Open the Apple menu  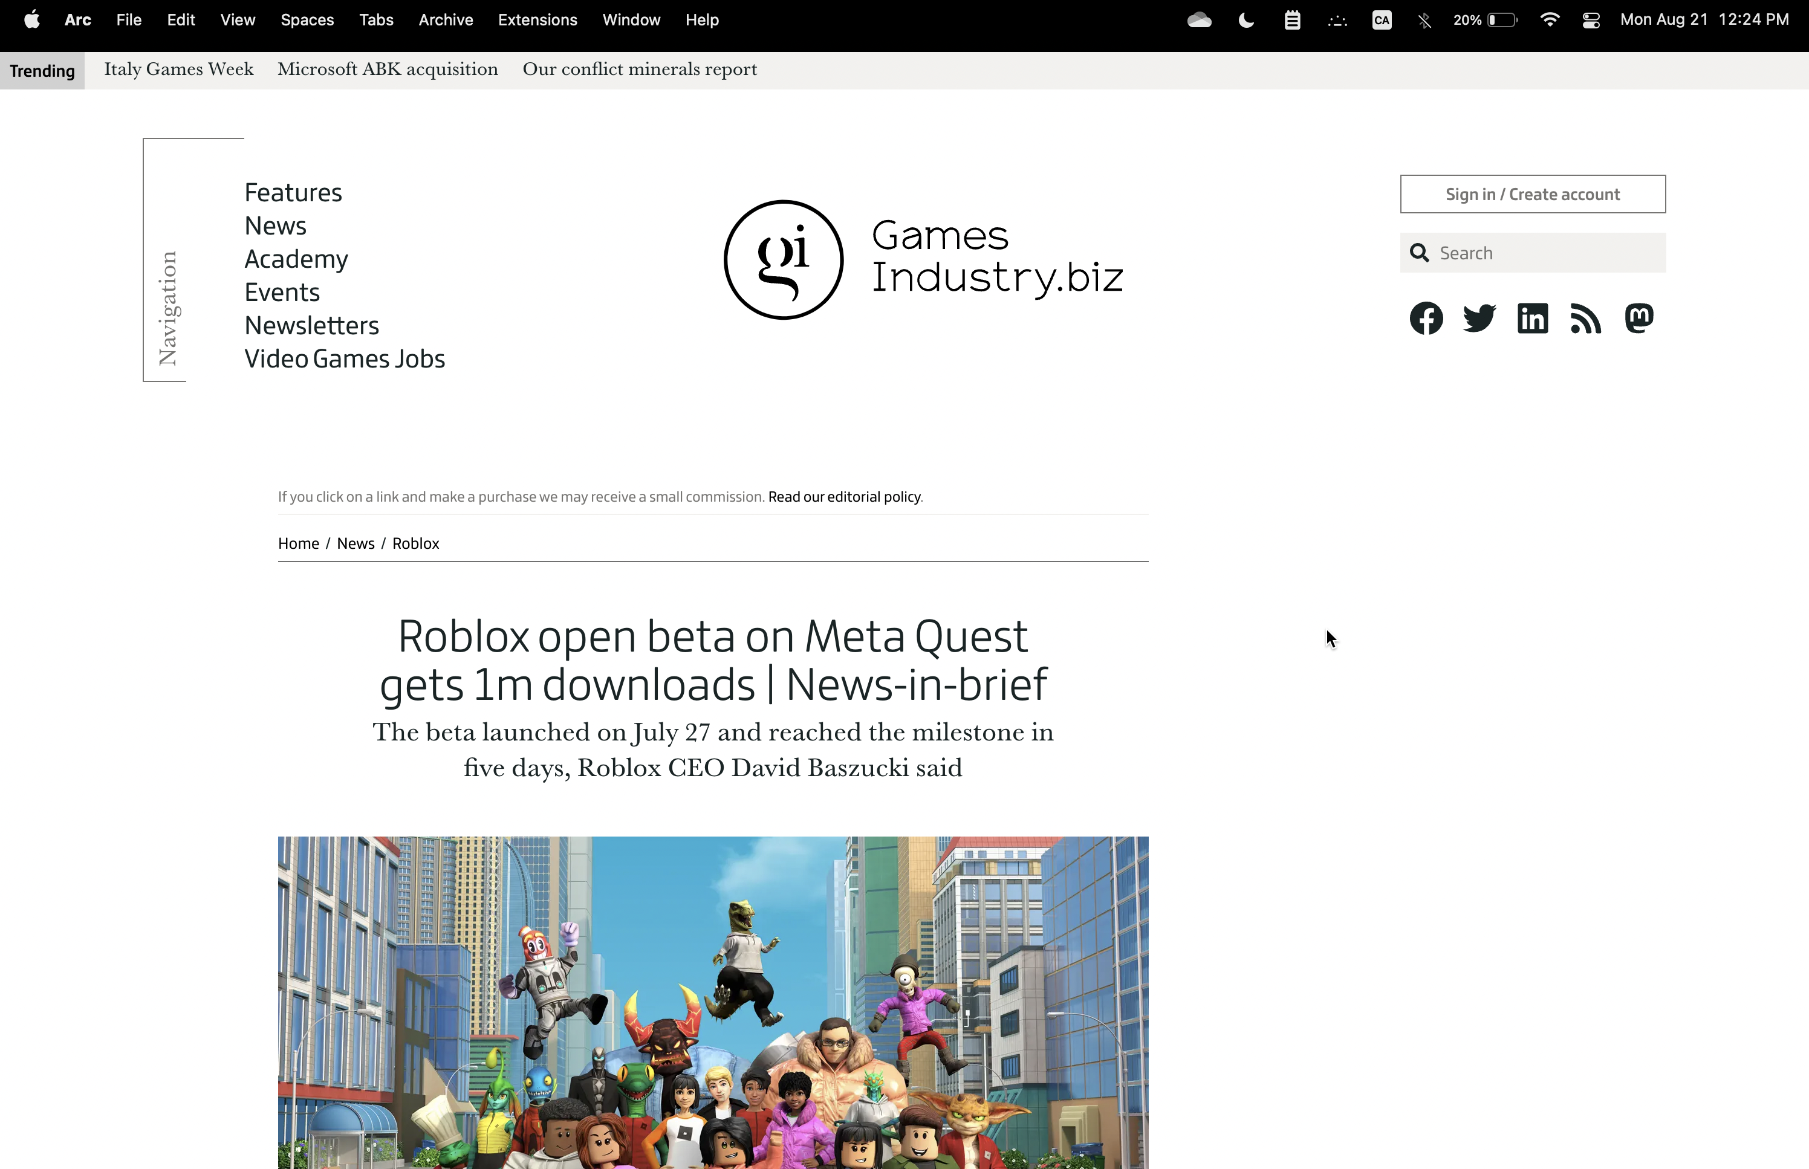32,20
